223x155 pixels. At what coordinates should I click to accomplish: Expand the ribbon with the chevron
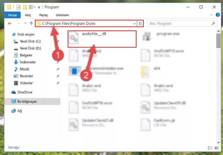(x=211, y=15)
